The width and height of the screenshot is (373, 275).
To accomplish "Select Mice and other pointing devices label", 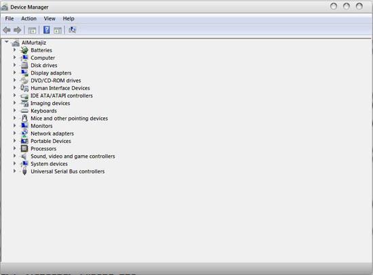I will tap(69, 119).
